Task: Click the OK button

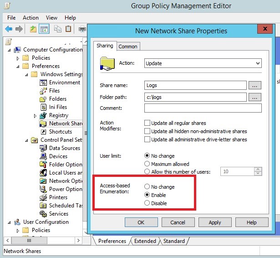Action: coord(141,222)
